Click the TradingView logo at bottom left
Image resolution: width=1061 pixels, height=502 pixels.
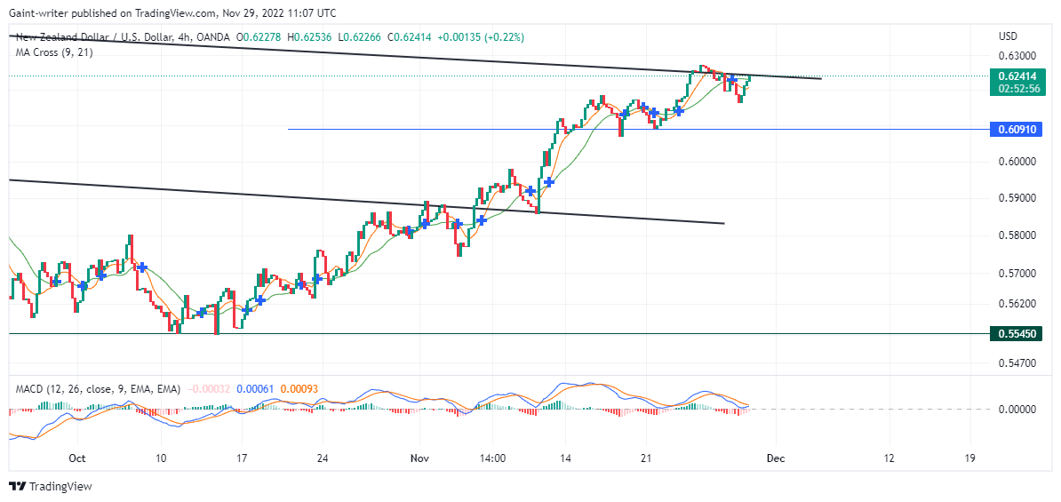click(x=50, y=486)
